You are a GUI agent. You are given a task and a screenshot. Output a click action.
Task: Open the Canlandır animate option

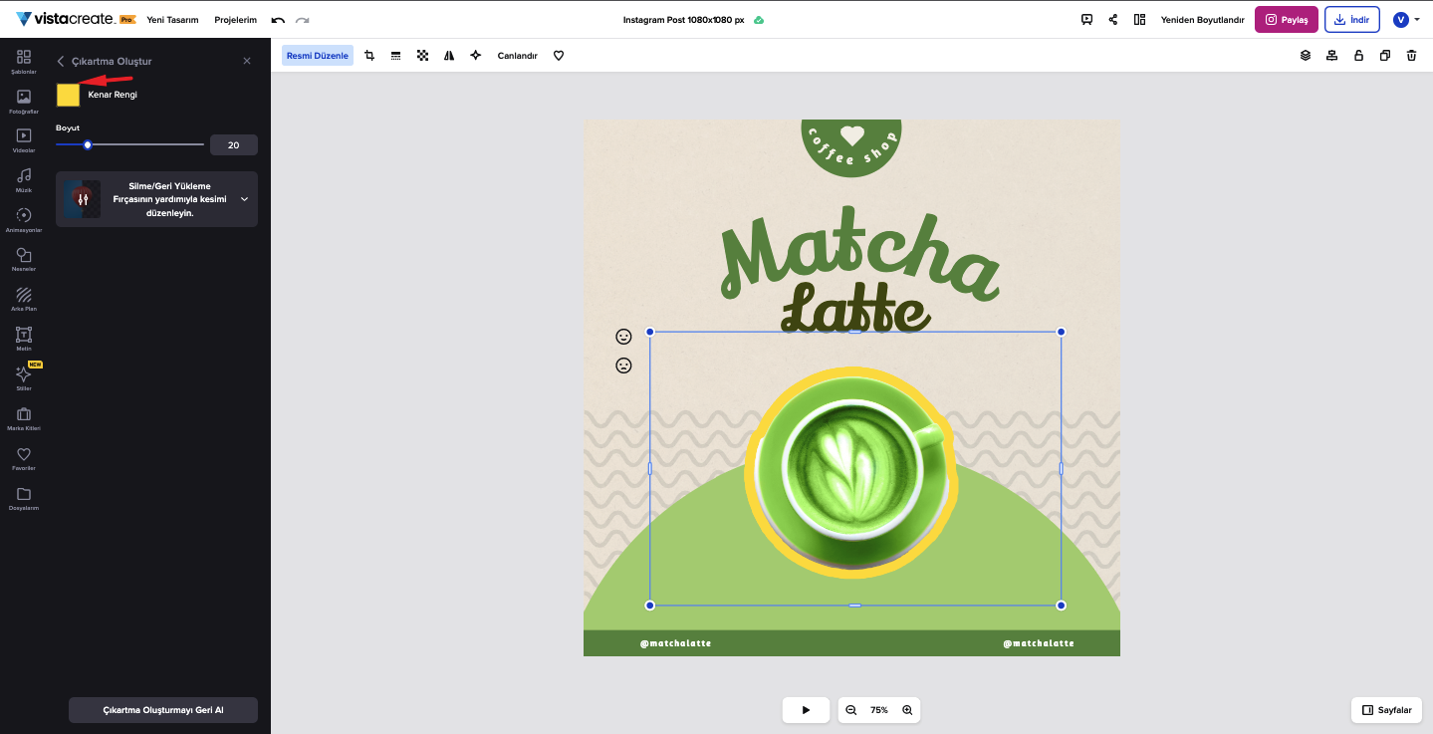518,56
